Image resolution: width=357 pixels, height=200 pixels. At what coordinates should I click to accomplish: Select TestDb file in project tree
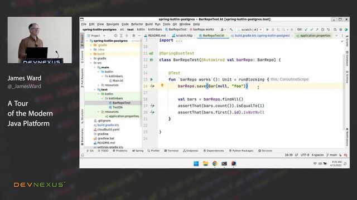[115, 107]
